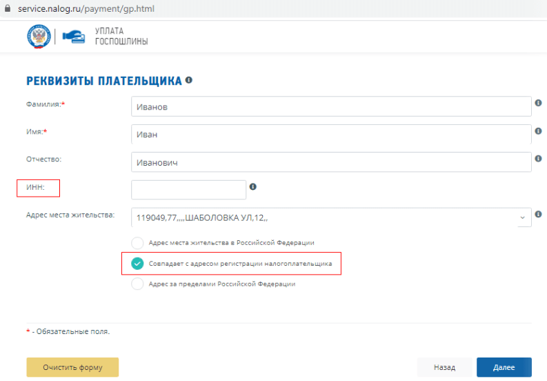The image size is (547, 381).
Task: Click info icon next to Фамилия field
Action: point(538,103)
